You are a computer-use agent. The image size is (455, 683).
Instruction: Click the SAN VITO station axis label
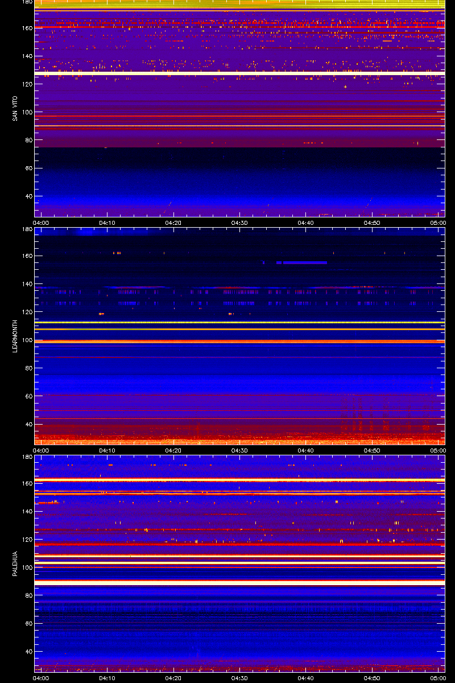point(15,108)
